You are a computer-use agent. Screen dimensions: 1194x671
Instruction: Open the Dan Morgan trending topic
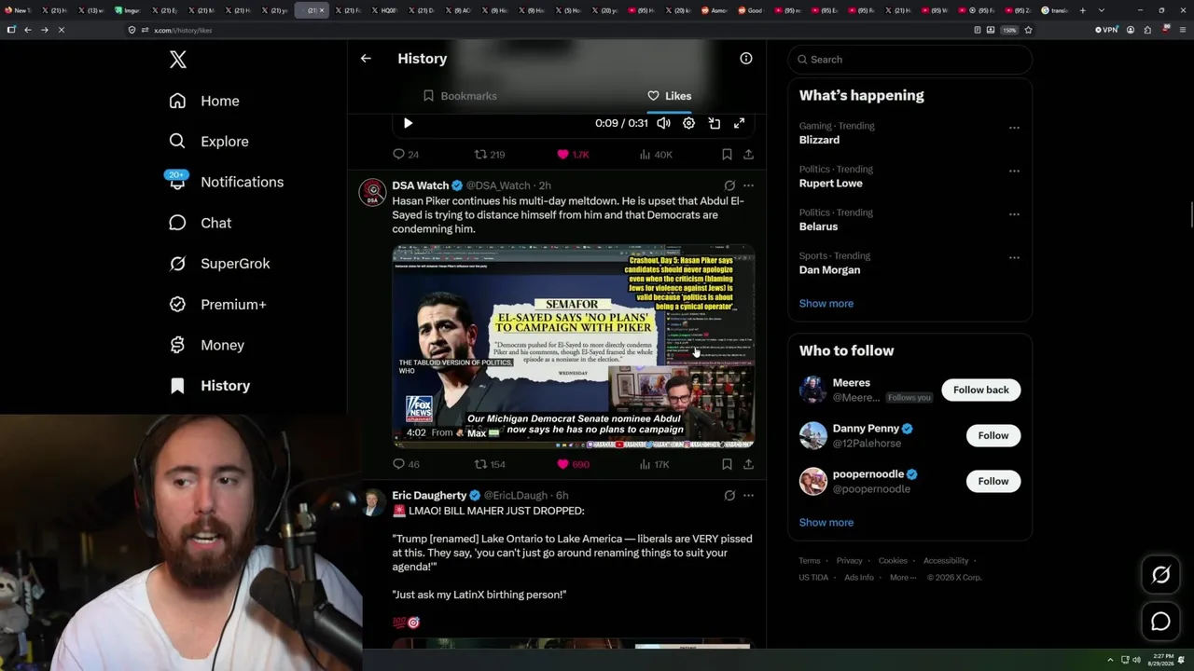[829, 270]
